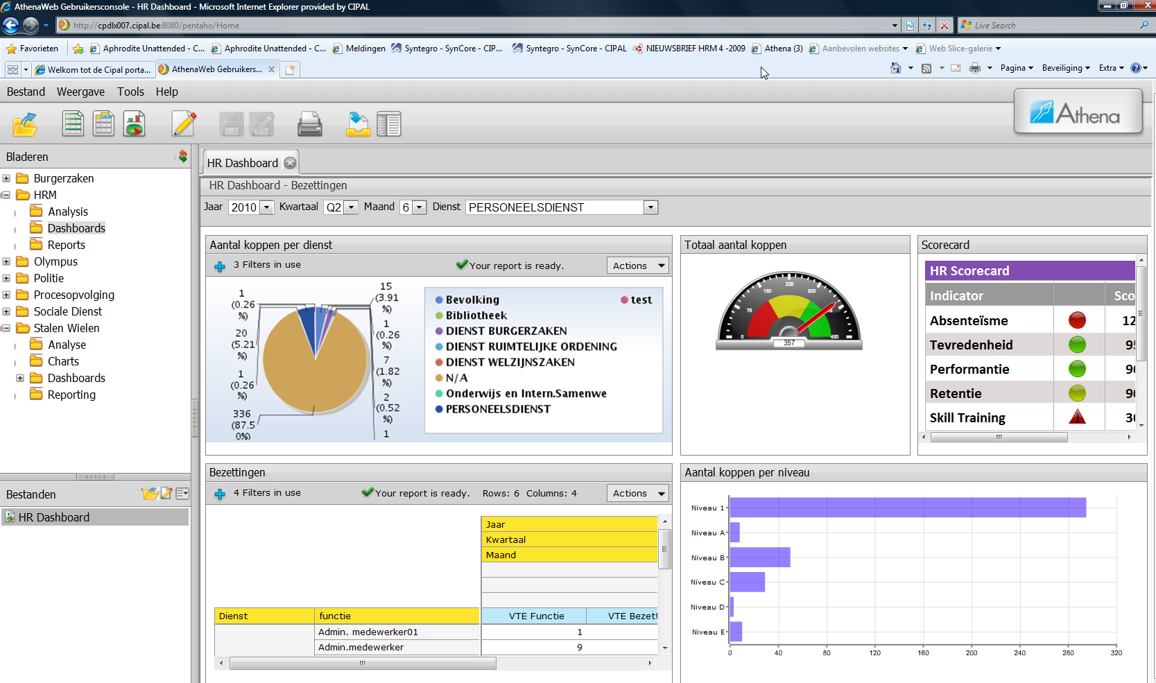Click properties icon in Bestanden header
The image size is (1156, 683).
coord(182,494)
